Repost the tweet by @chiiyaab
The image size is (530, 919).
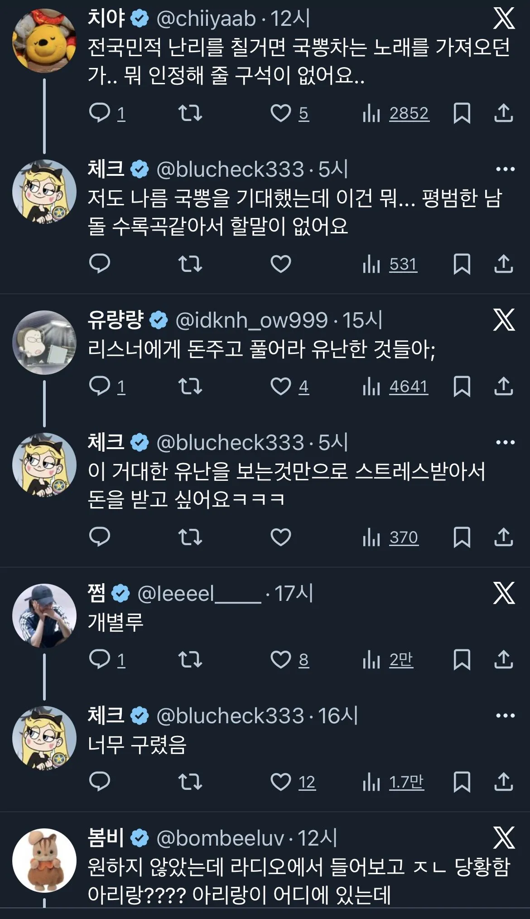pos(190,113)
